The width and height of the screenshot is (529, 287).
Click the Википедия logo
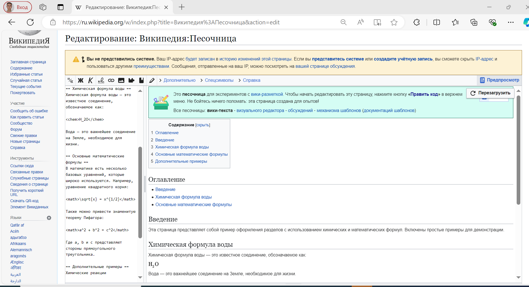point(29,40)
